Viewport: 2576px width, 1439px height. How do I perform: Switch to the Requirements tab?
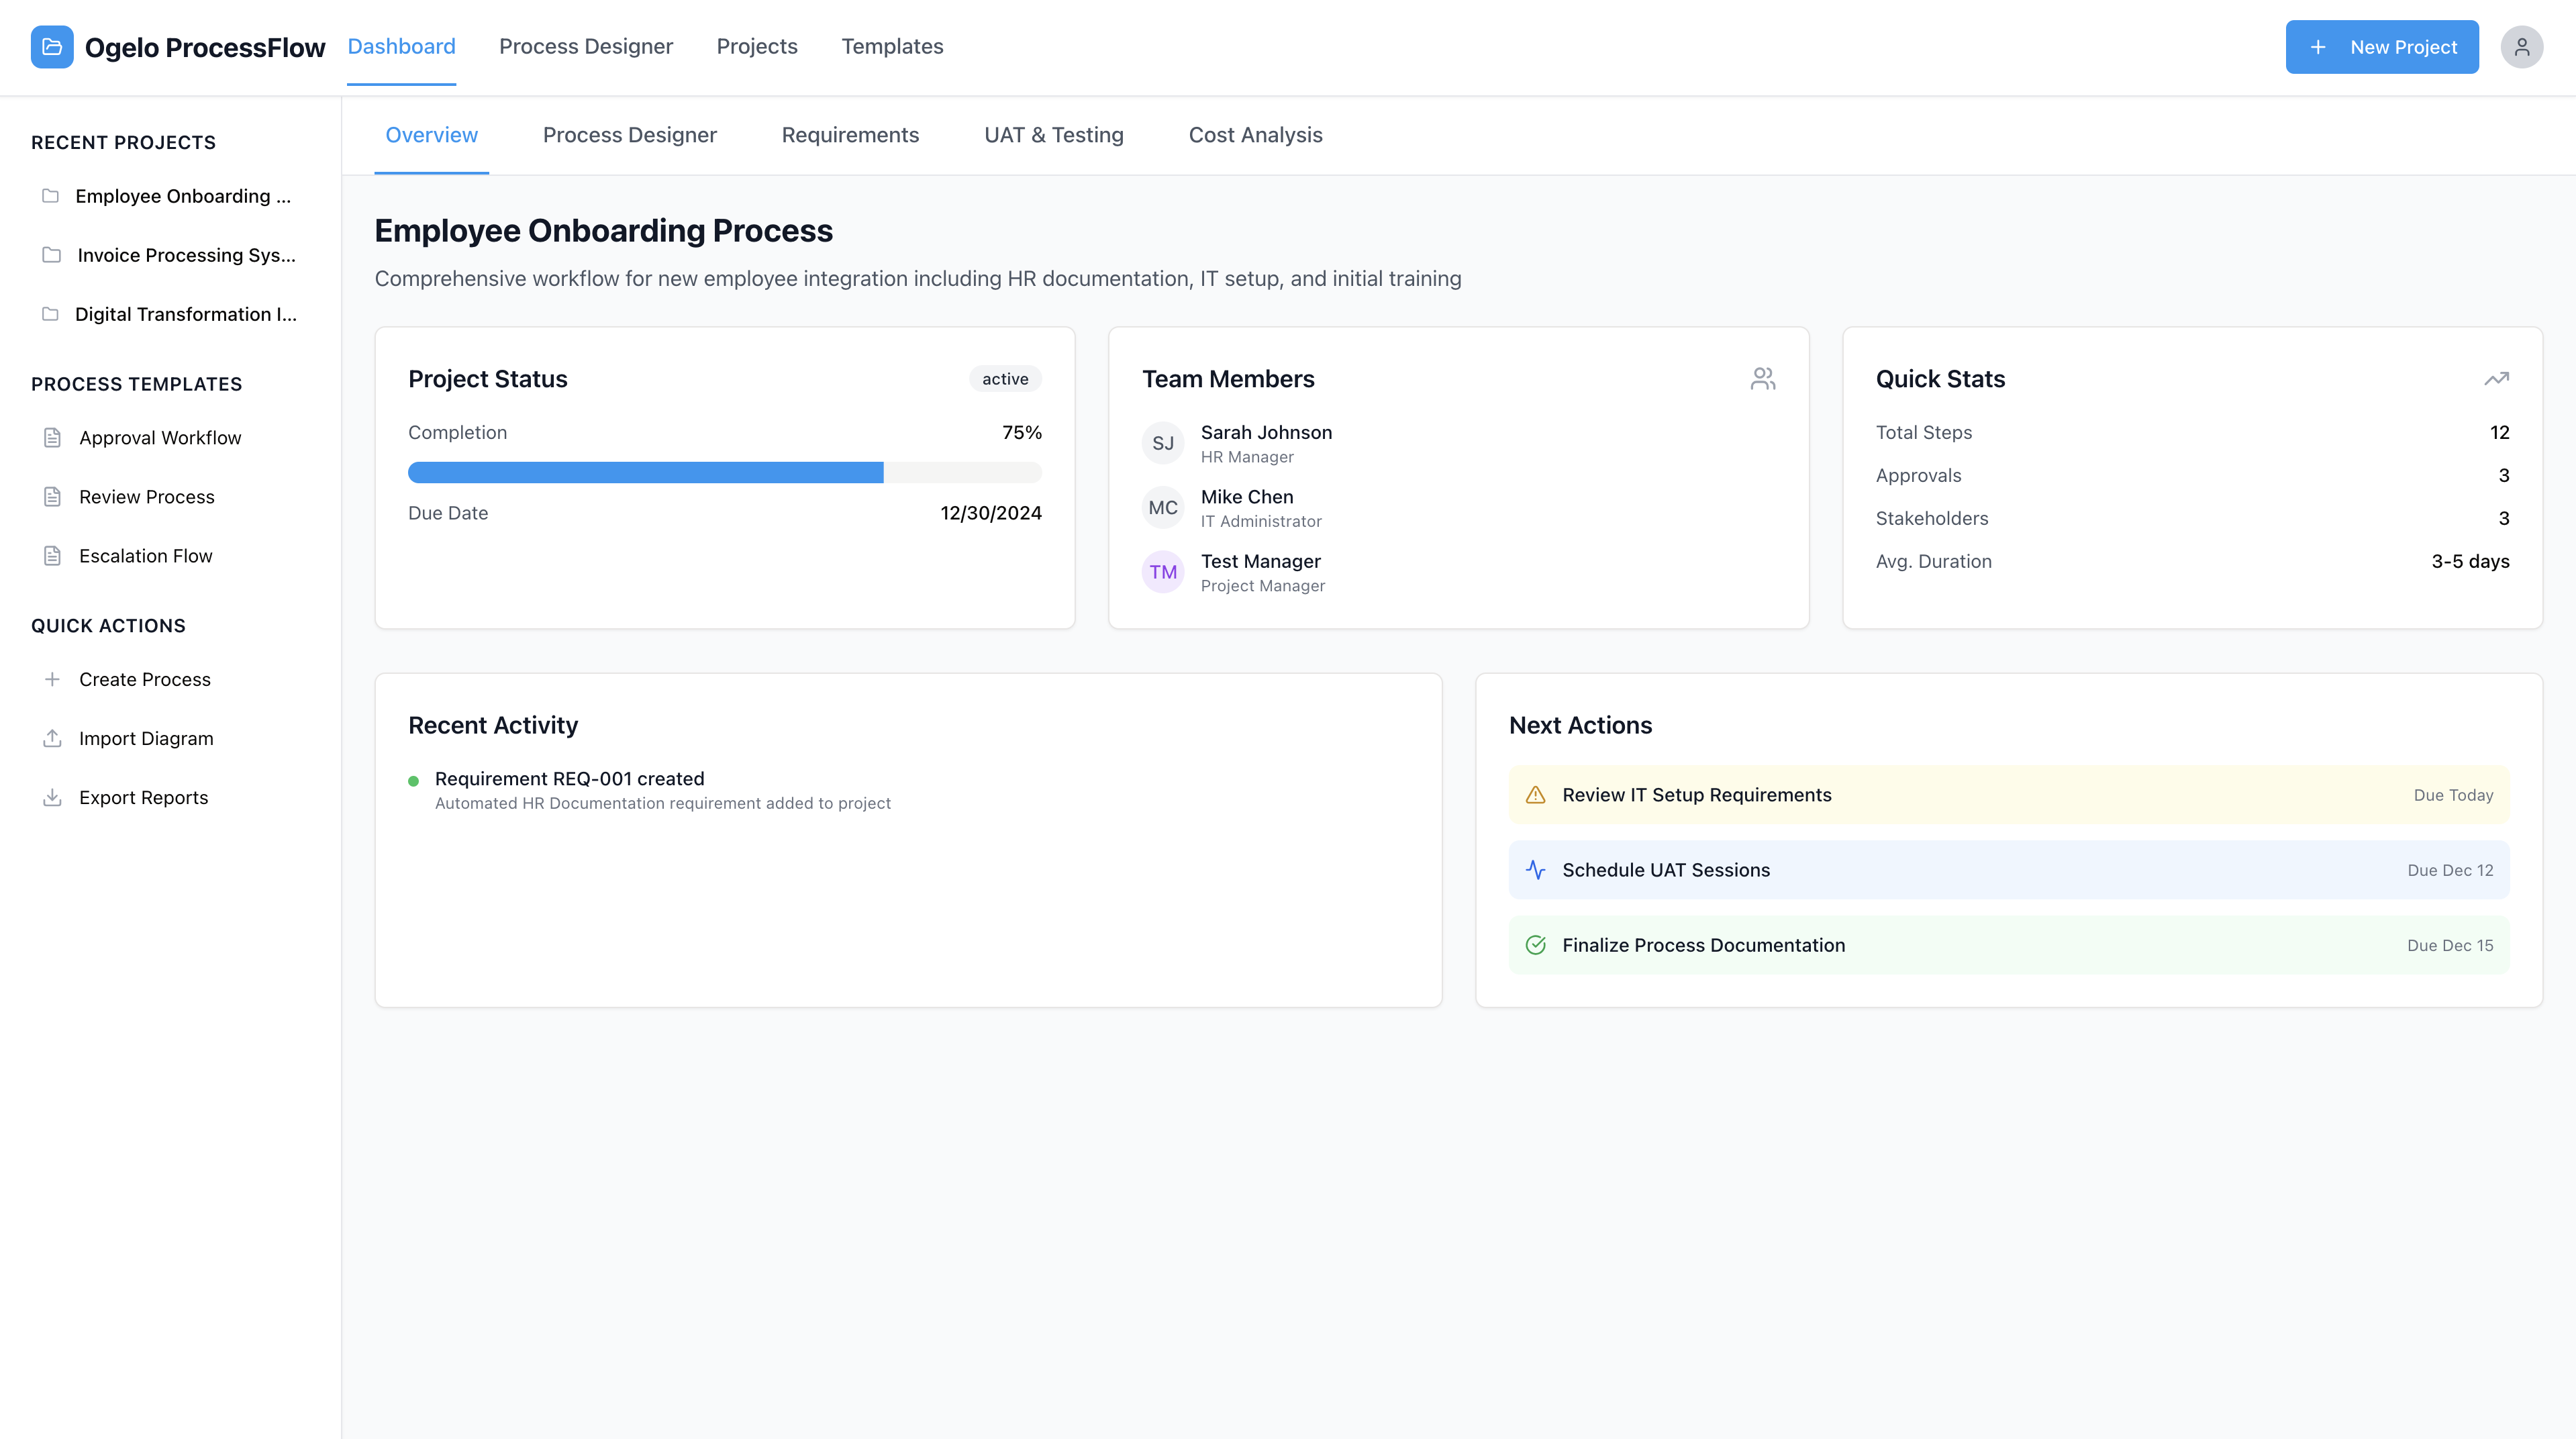click(x=850, y=135)
